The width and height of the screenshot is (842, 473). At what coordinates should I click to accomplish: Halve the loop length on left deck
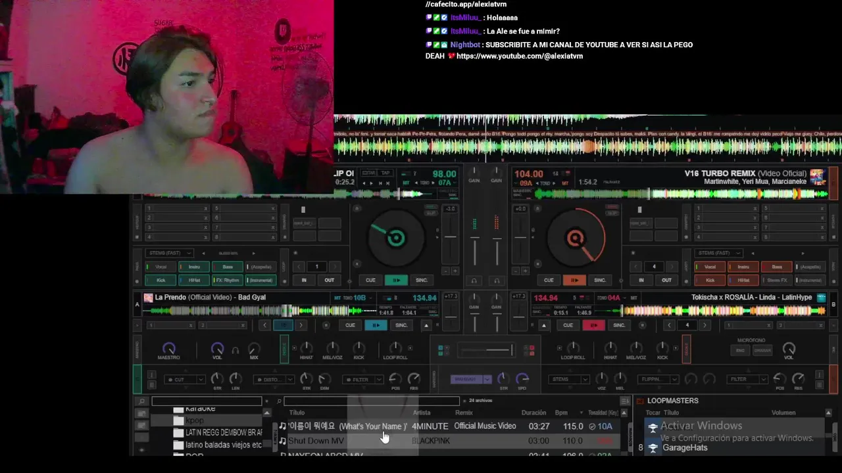click(299, 267)
